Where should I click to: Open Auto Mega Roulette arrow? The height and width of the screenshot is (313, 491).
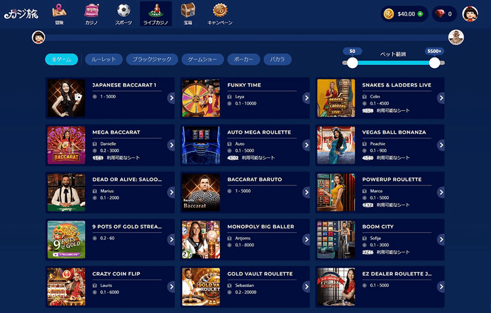coord(306,145)
